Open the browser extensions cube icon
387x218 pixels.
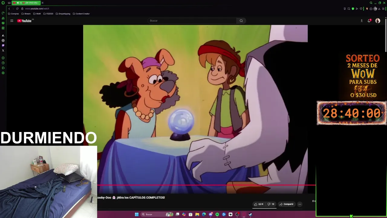coord(371,9)
